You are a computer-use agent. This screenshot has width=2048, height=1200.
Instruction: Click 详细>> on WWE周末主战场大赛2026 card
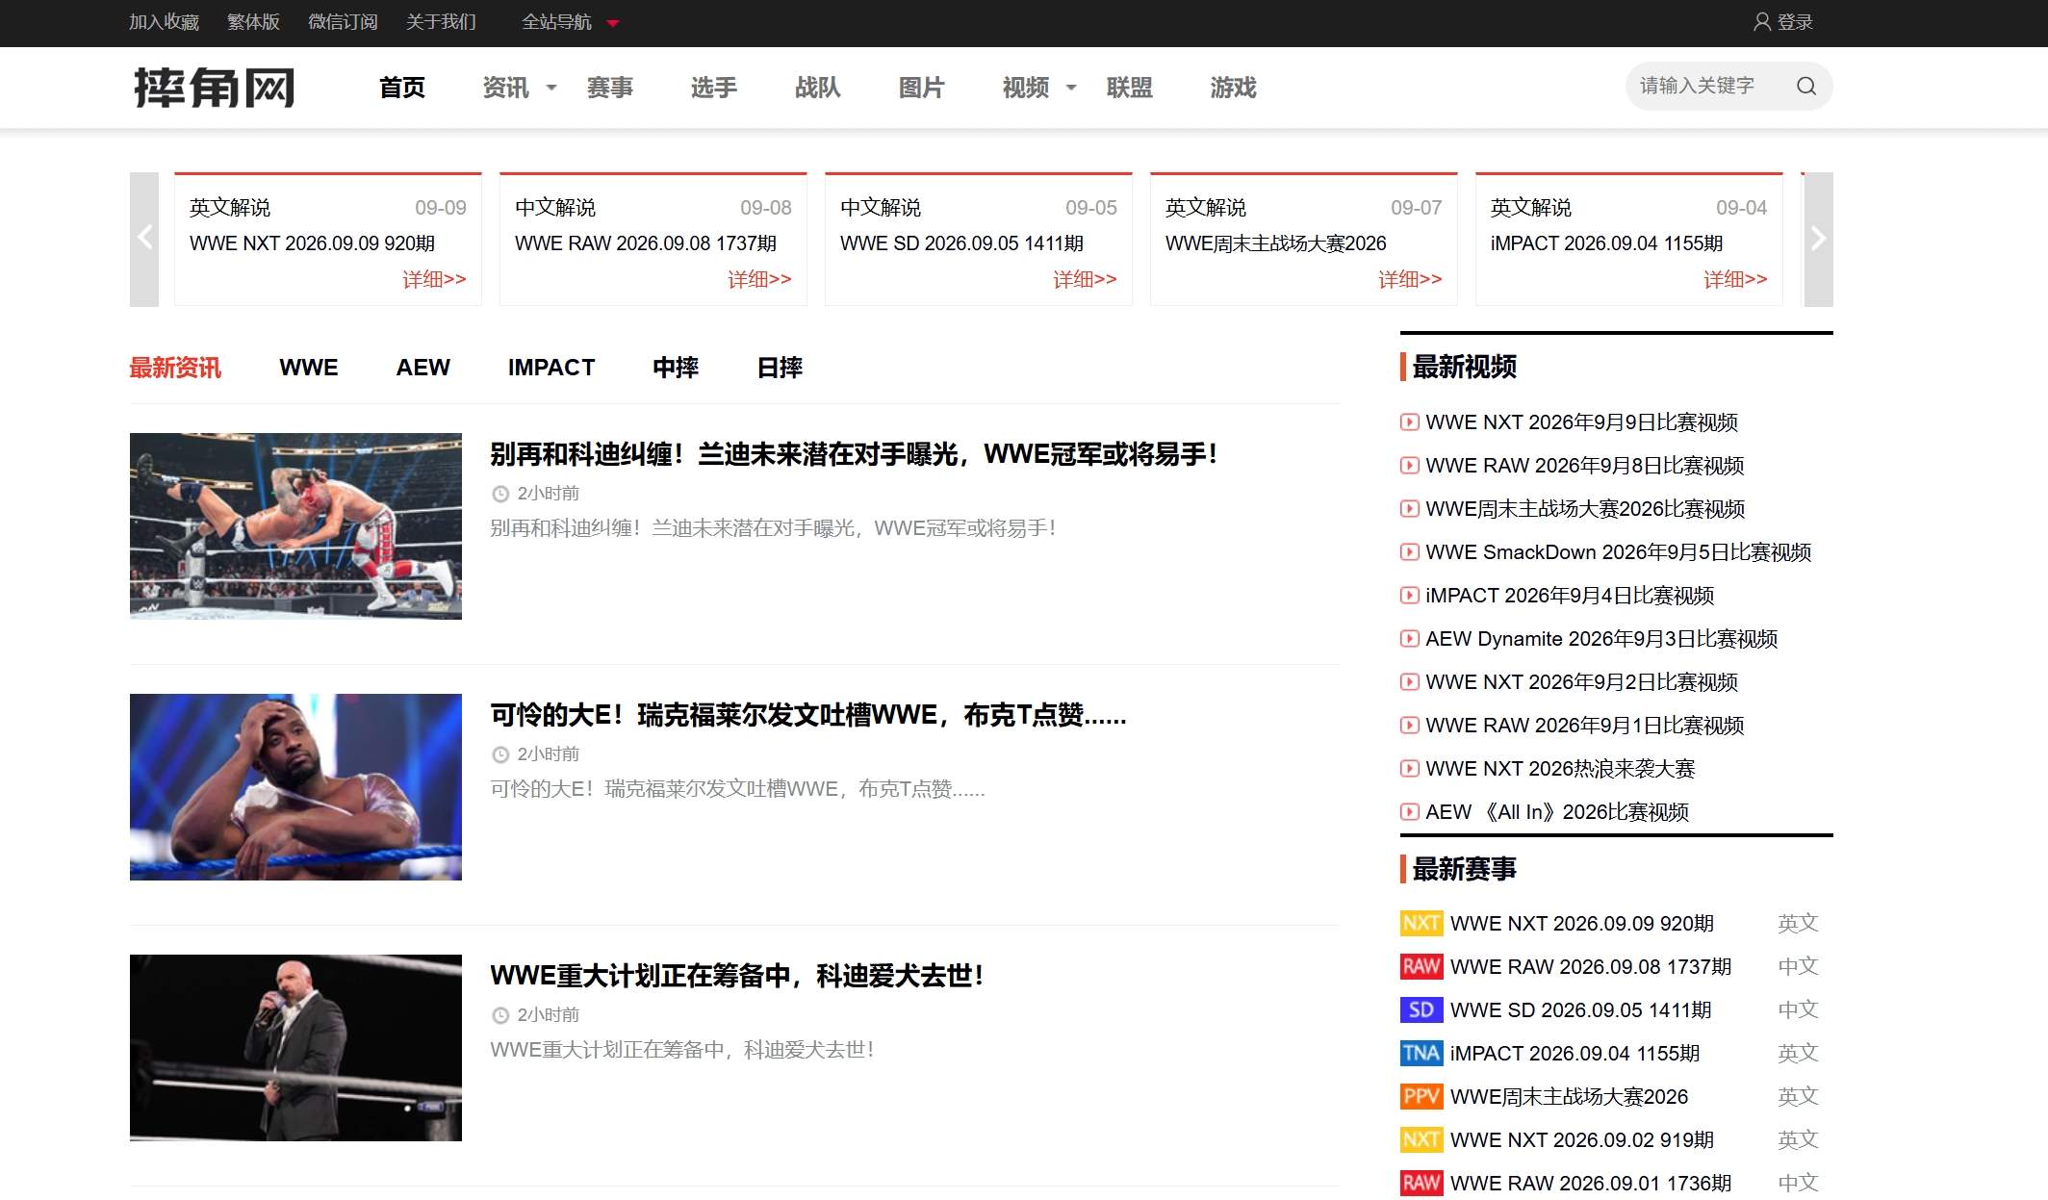pos(1410,279)
